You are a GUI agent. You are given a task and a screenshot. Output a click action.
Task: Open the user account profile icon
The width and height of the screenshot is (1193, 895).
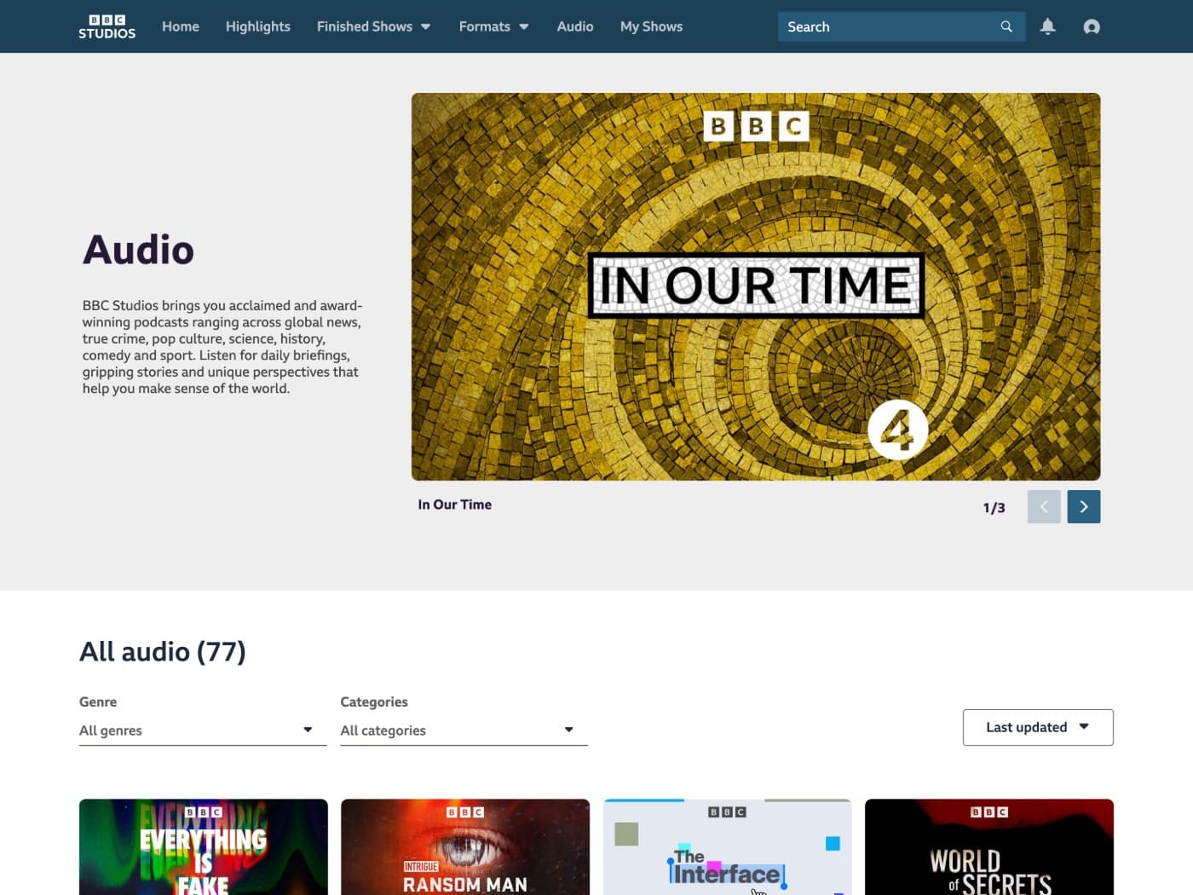(x=1092, y=26)
